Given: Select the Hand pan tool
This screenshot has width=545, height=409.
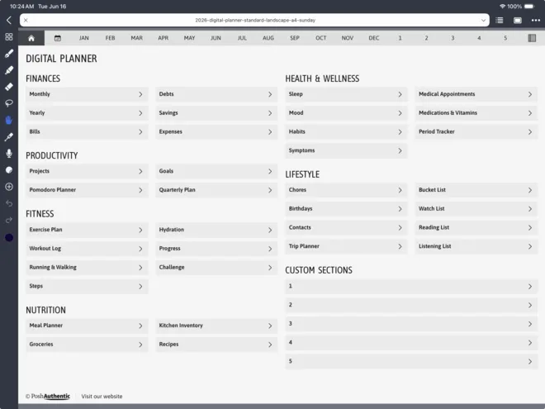Looking at the screenshot, I should (9, 120).
